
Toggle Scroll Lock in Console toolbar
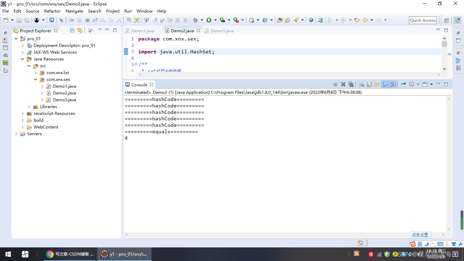pyautogui.click(x=369, y=84)
